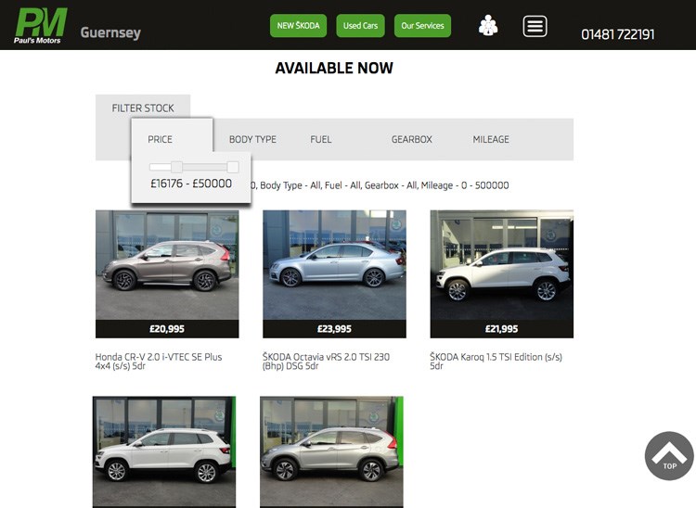Click the minimum price slider handle
This screenshot has width=696, height=508.
click(x=176, y=167)
